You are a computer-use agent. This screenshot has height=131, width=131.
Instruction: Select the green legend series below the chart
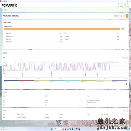pos(88,81)
